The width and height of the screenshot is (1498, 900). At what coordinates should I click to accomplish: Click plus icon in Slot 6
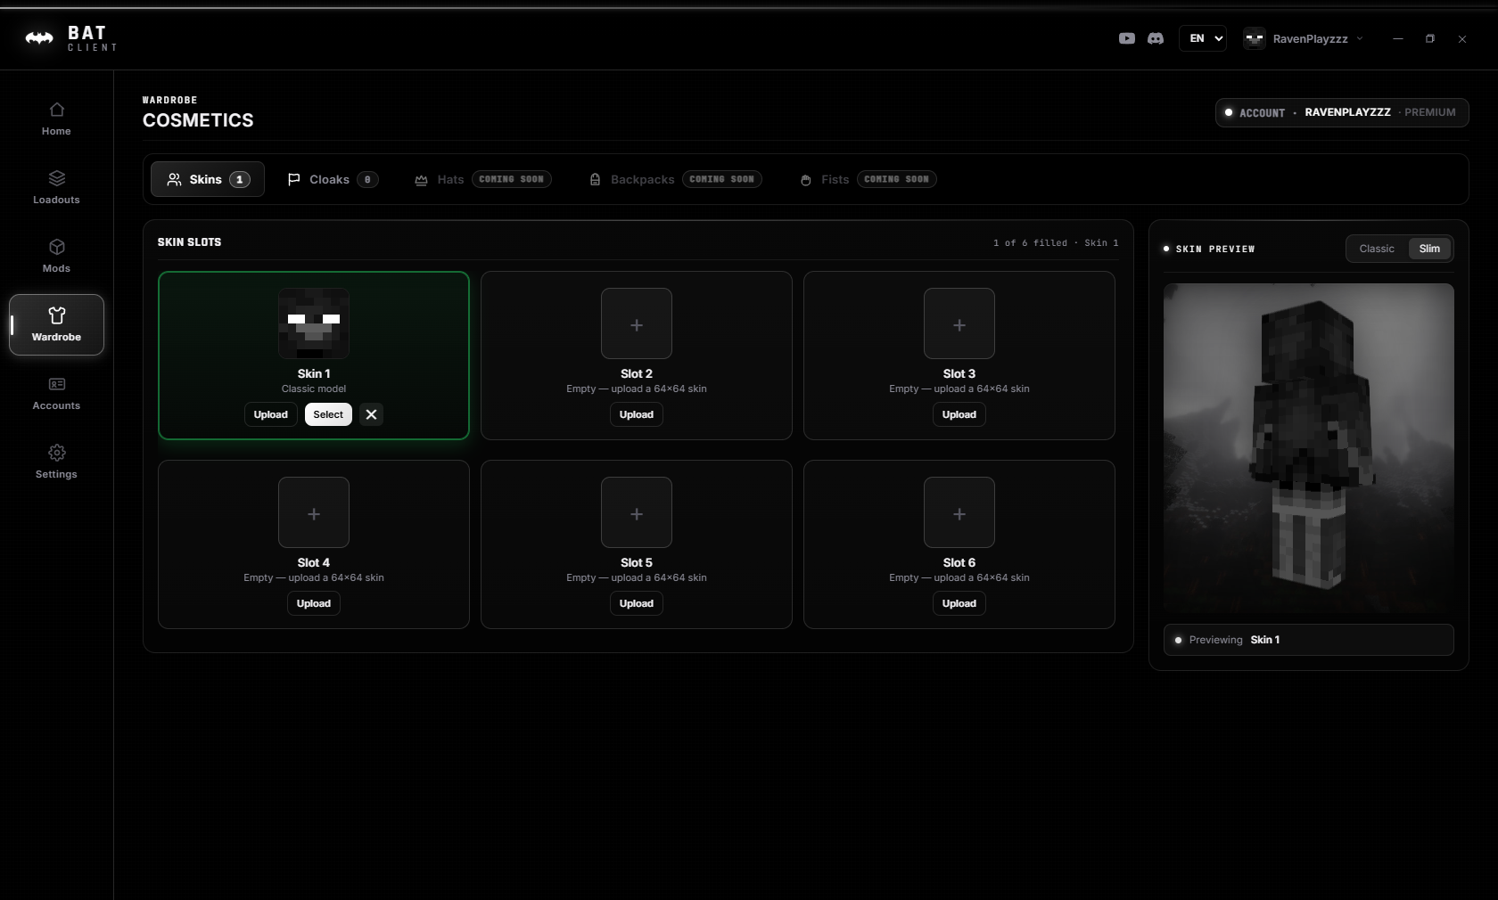pos(959,513)
